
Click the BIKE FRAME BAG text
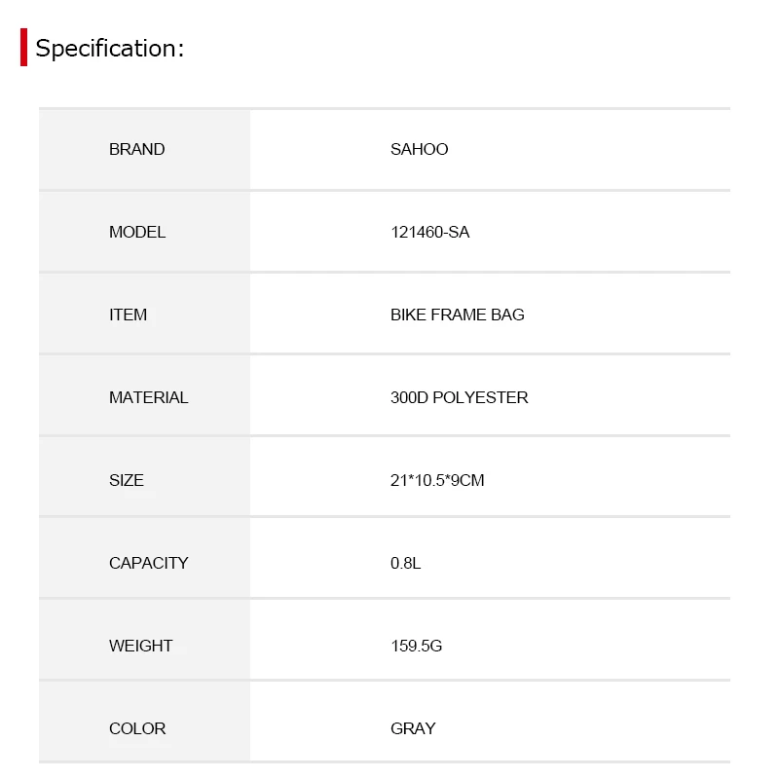pos(457,315)
